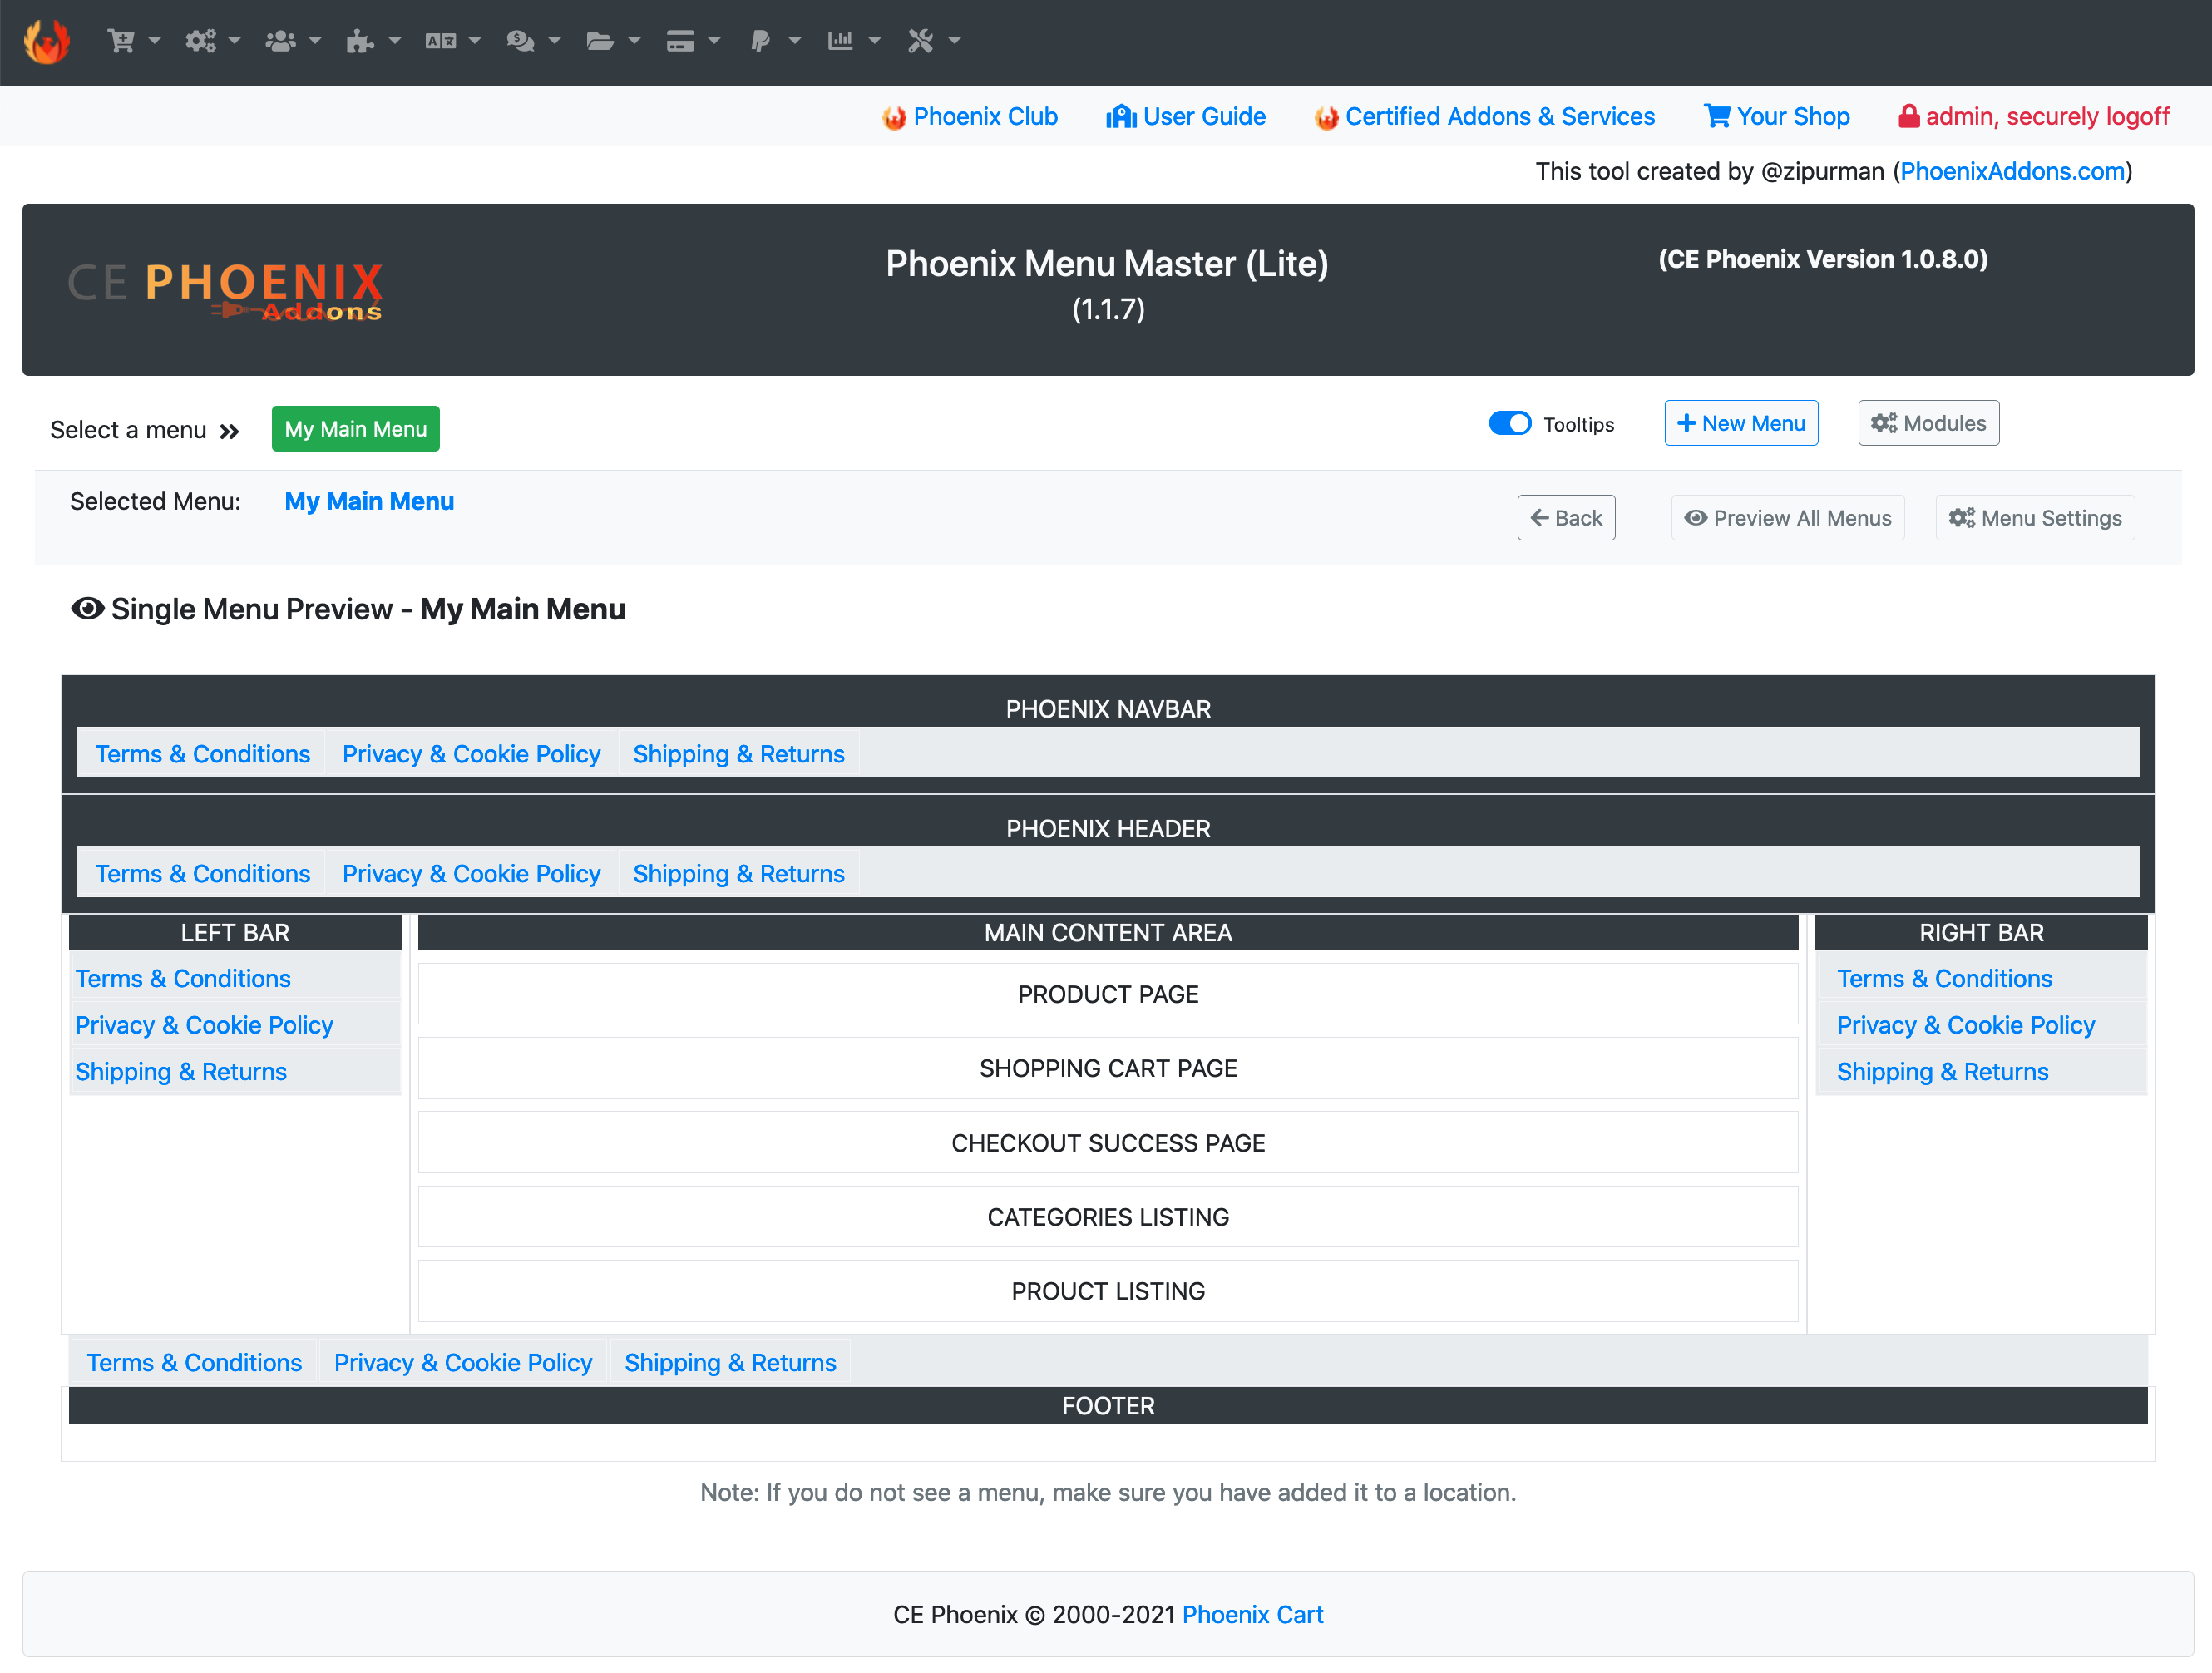2212x1673 pixels.
Task: Open Terms & Conditions in Left Bar
Action: click(183, 980)
